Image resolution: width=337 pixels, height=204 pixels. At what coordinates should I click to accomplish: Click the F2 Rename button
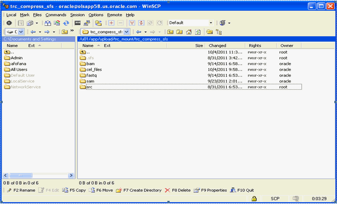point(21,190)
